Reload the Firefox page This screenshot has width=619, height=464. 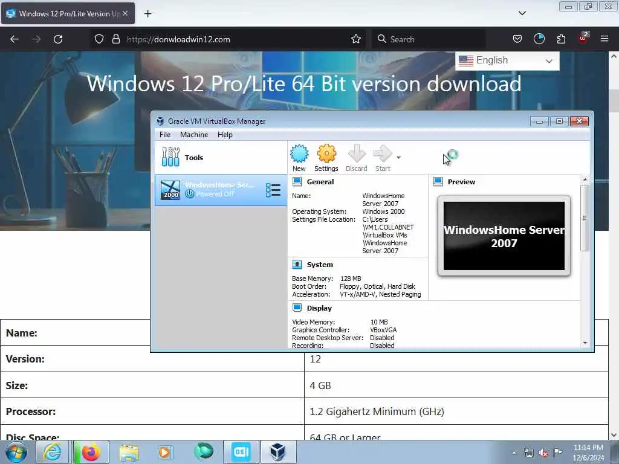coord(58,39)
